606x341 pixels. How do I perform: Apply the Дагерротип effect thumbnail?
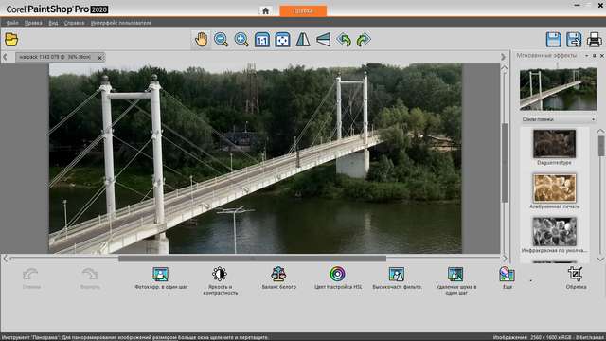(x=554, y=144)
